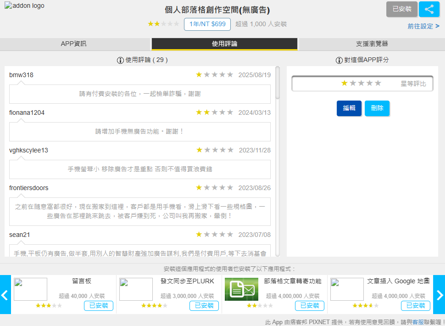Click 已安裝 under 文章插入 Google 地圖
445x326 pixels.
point(416,306)
